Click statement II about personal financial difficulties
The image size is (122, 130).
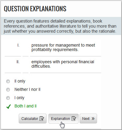click(63, 64)
